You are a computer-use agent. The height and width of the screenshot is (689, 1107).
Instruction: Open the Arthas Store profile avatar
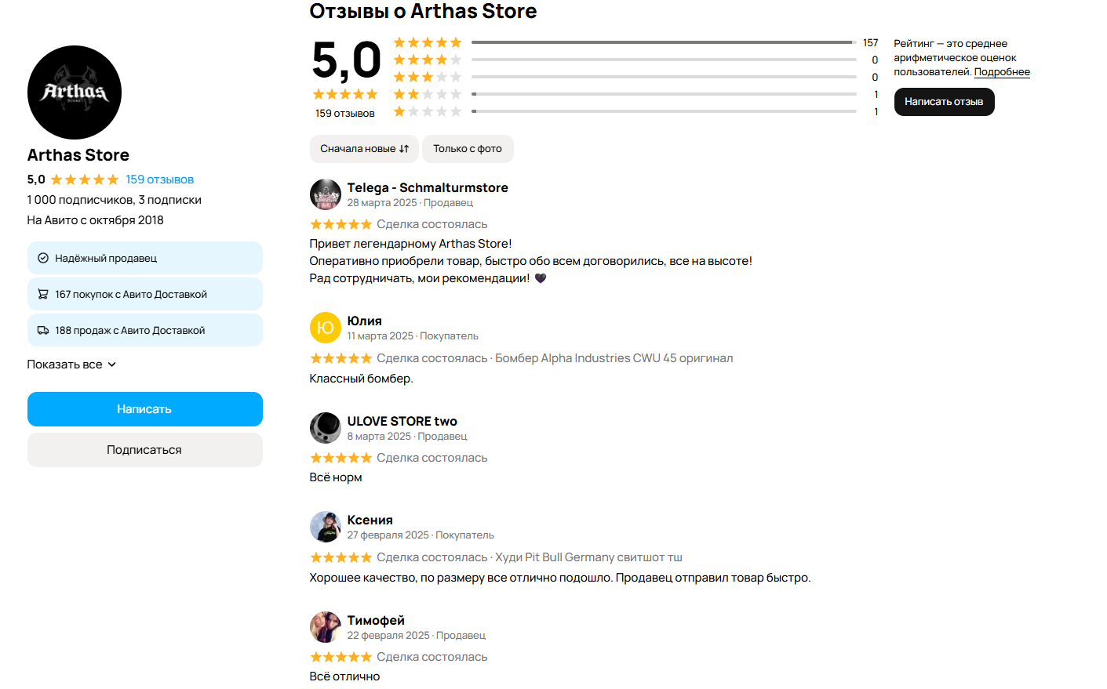click(74, 92)
